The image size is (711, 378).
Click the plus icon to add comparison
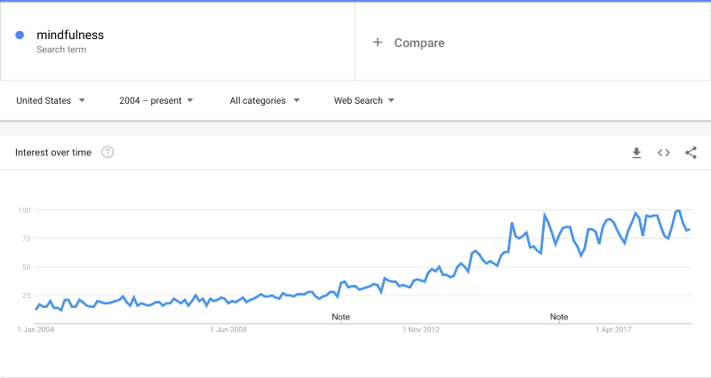pos(378,43)
